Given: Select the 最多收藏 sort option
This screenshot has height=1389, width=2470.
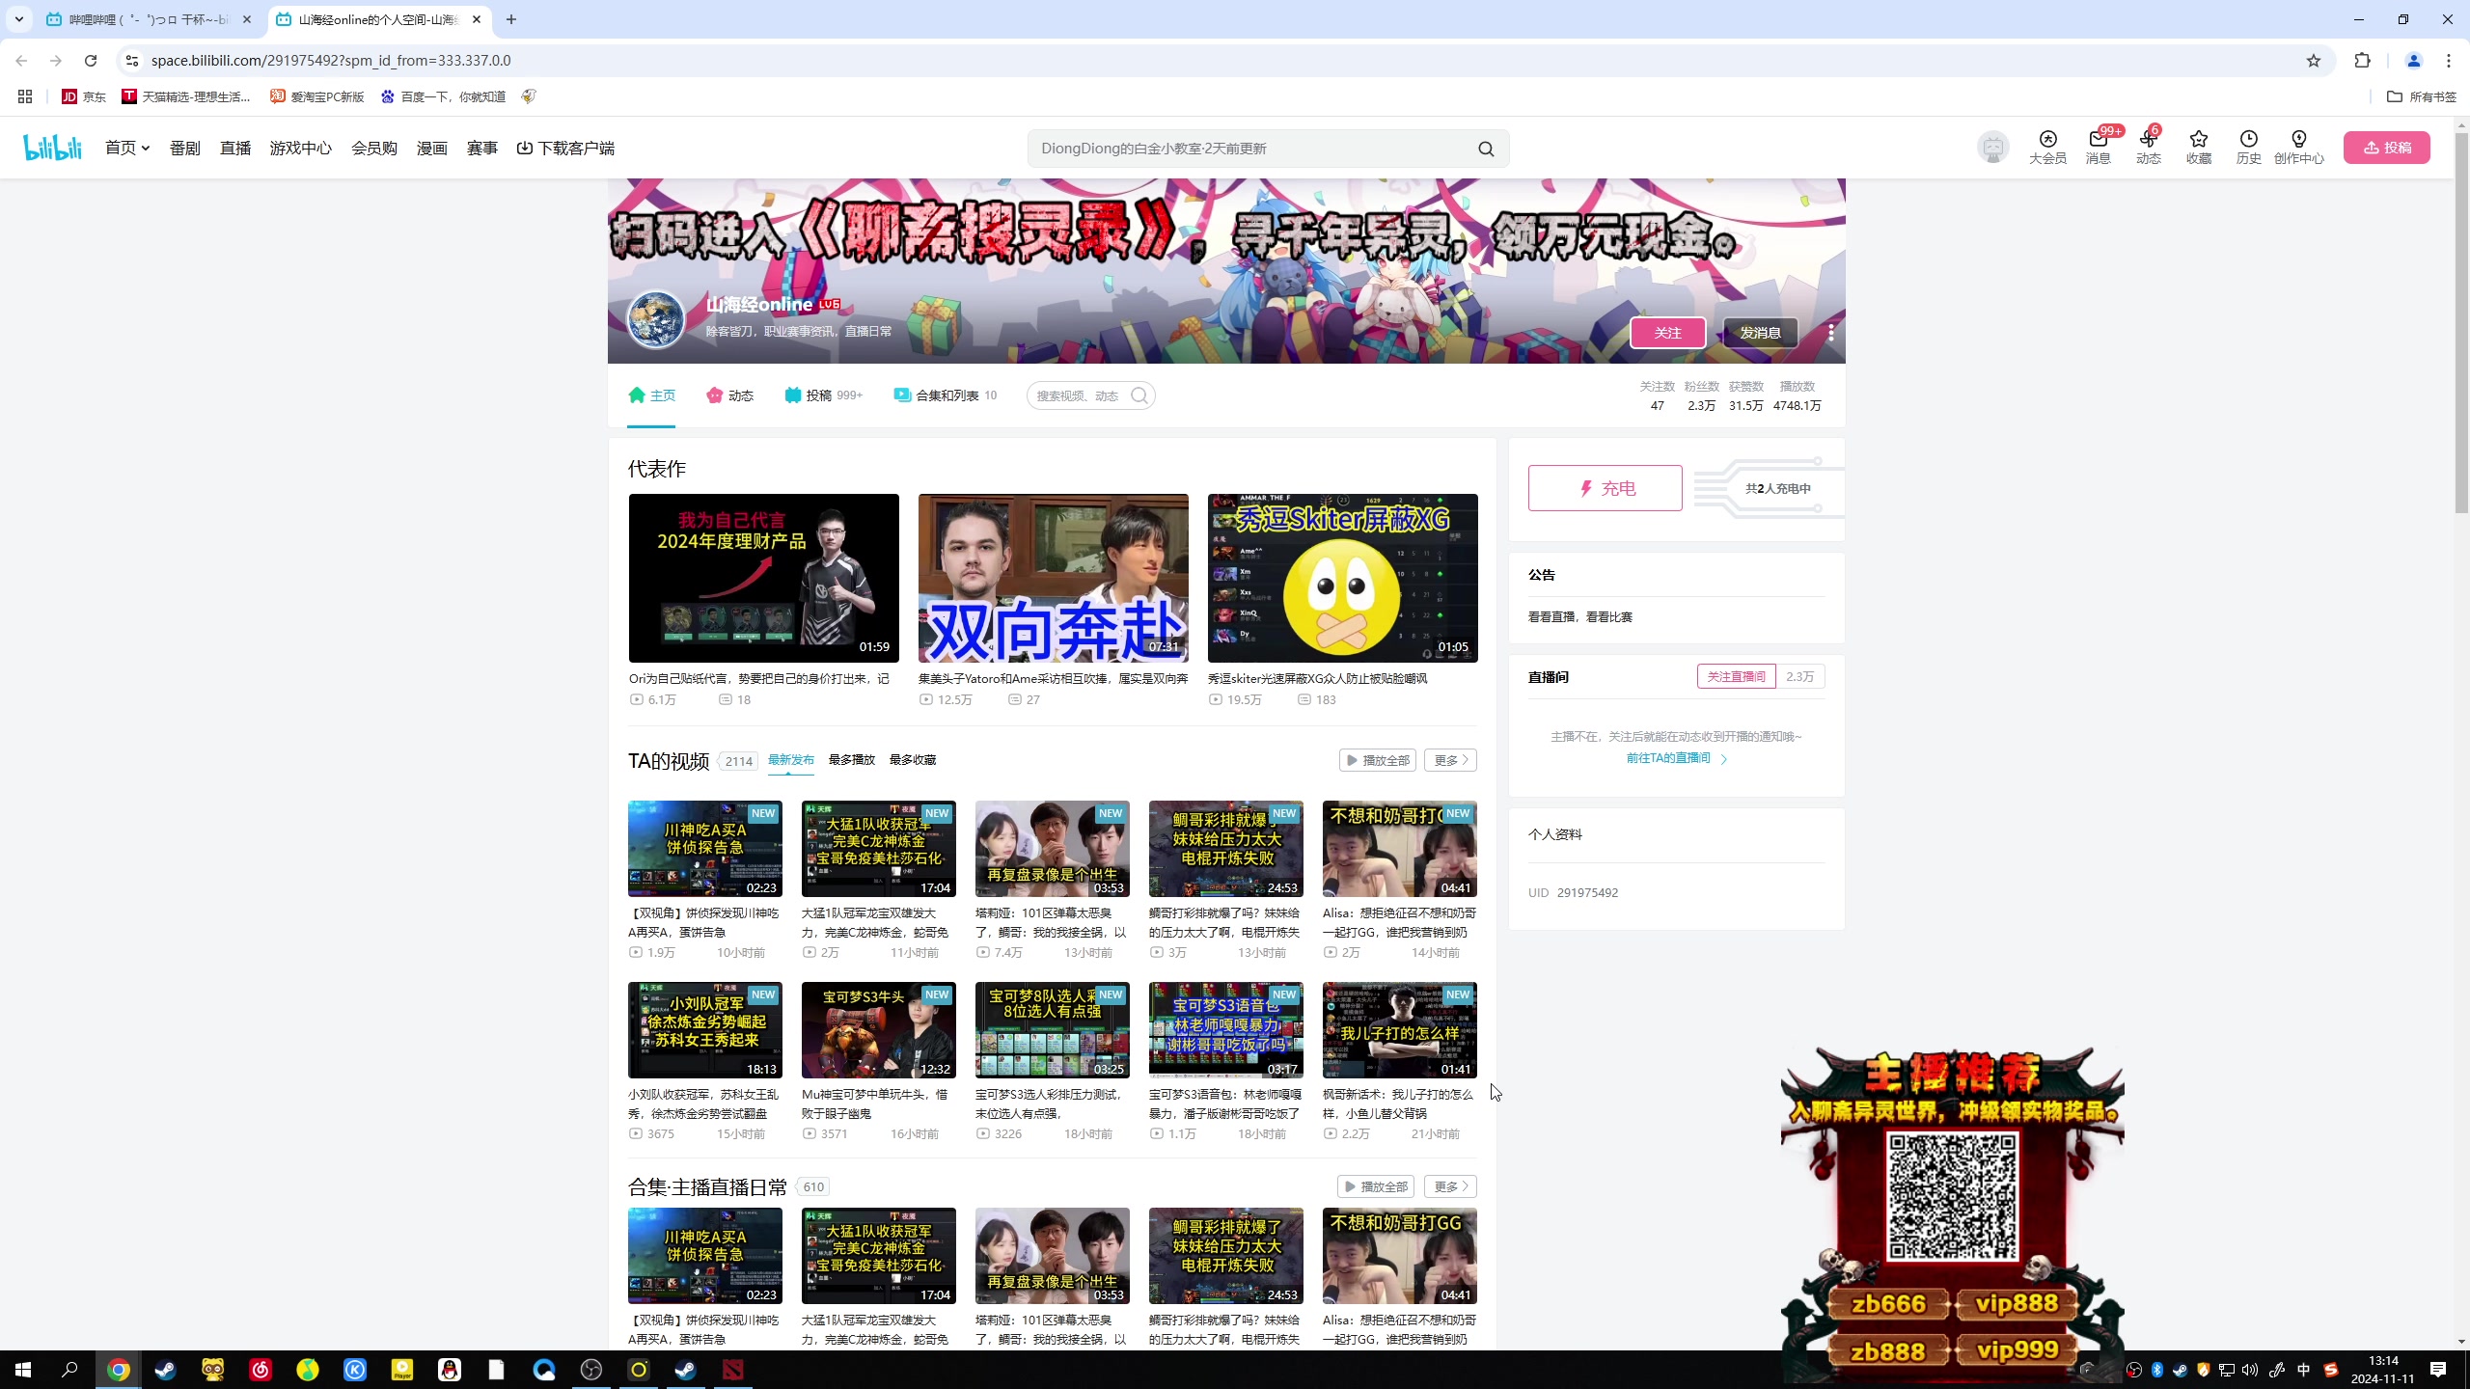Looking at the screenshot, I should coord(912,760).
